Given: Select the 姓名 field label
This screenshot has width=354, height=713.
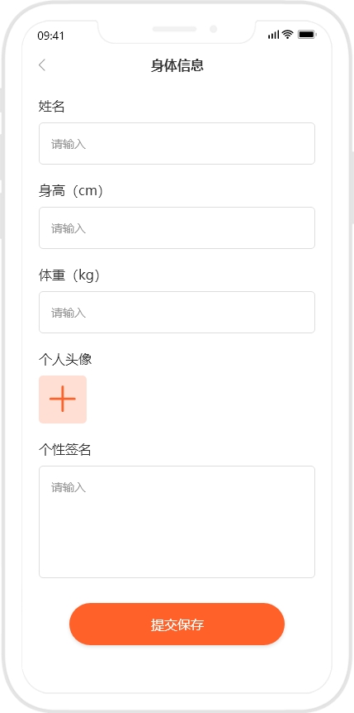Looking at the screenshot, I should click(x=52, y=107).
